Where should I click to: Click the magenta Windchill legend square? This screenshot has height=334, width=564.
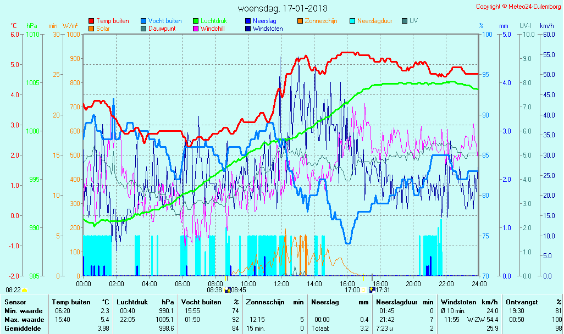coord(196,29)
